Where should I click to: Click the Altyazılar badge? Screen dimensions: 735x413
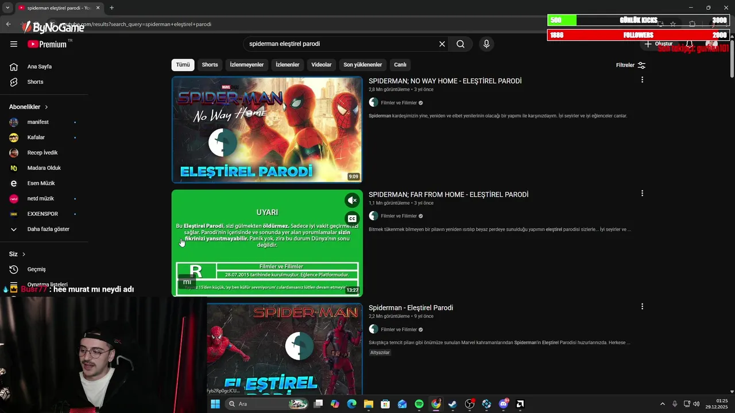point(380,353)
